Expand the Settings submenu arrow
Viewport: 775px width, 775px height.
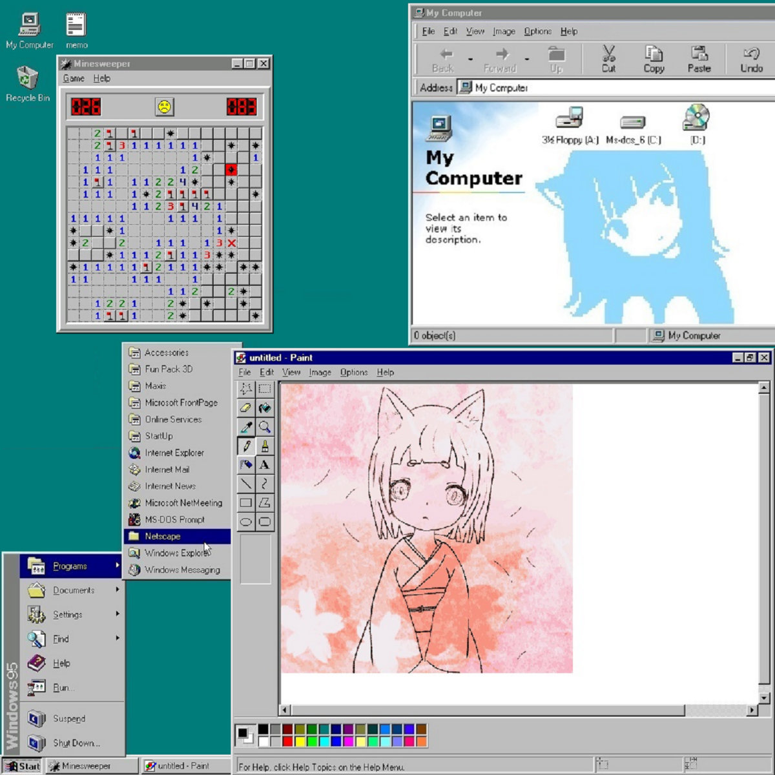(x=118, y=614)
